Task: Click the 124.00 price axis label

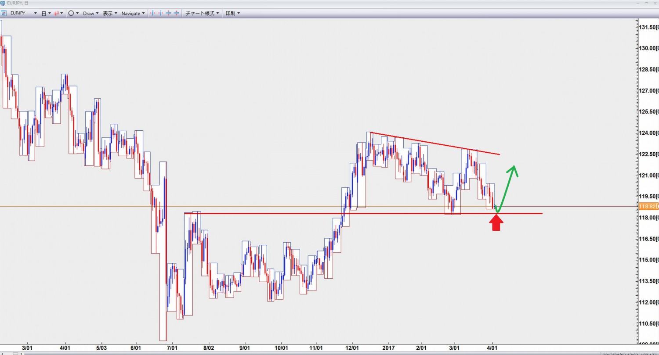Action: [x=648, y=133]
